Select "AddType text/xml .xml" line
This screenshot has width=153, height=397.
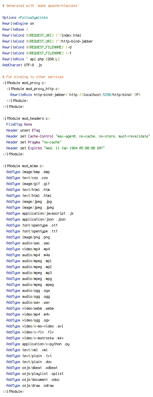[27, 350]
